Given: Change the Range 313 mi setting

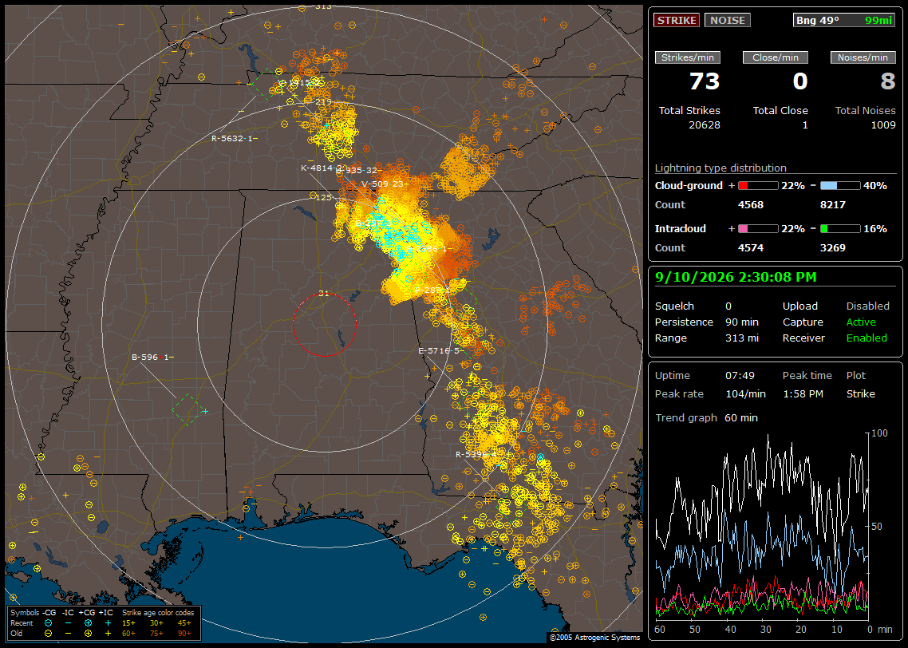Looking at the screenshot, I should (x=742, y=338).
